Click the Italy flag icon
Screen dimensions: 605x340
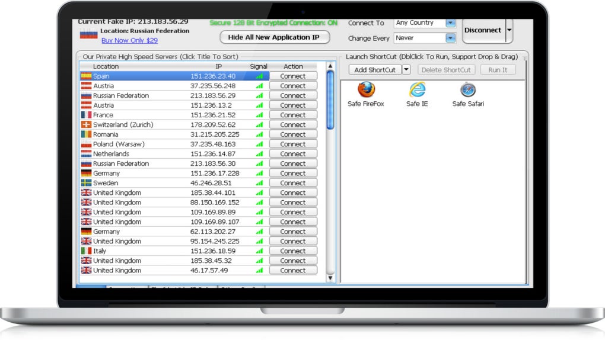tap(86, 251)
